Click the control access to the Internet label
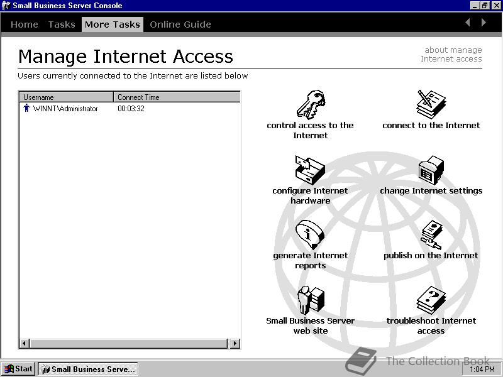 (310, 130)
